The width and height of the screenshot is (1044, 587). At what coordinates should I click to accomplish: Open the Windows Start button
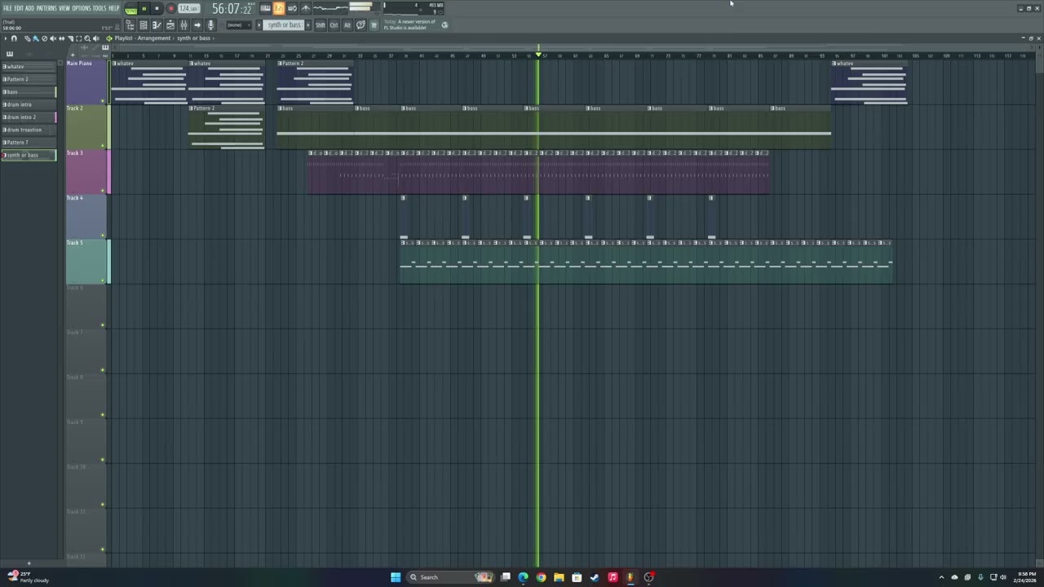click(x=396, y=577)
